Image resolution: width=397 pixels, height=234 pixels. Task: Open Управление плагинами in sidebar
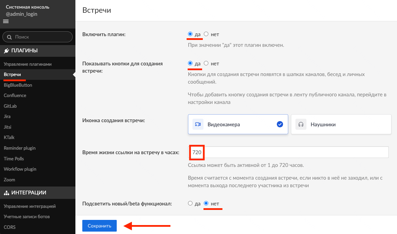pyautogui.click(x=28, y=64)
